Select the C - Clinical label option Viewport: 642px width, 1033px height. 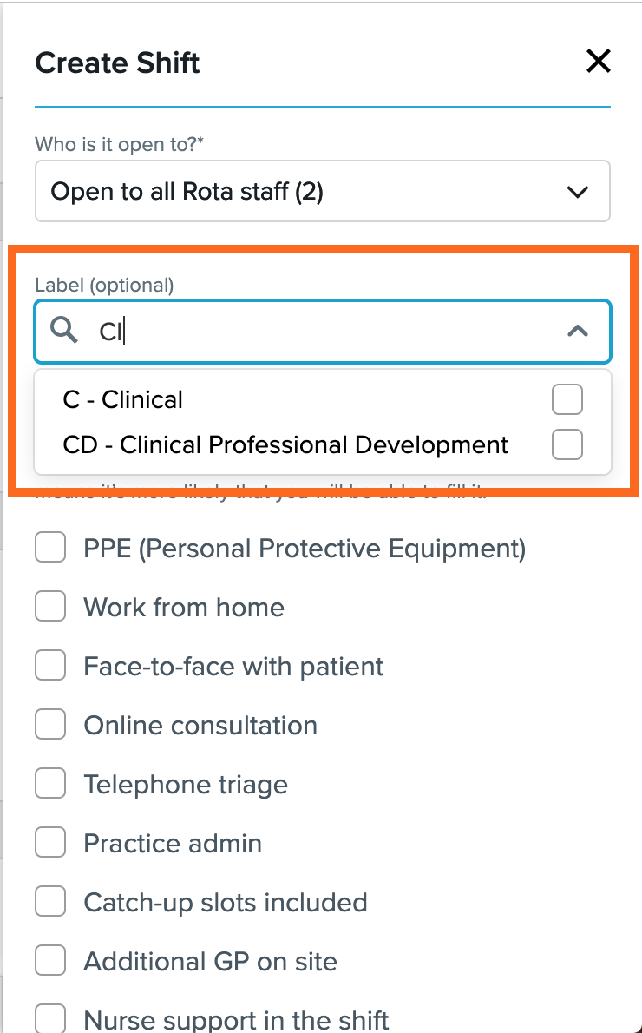(x=123, y=400)
